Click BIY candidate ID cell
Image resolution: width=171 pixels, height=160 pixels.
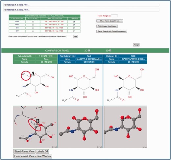[x=17, y=31]
